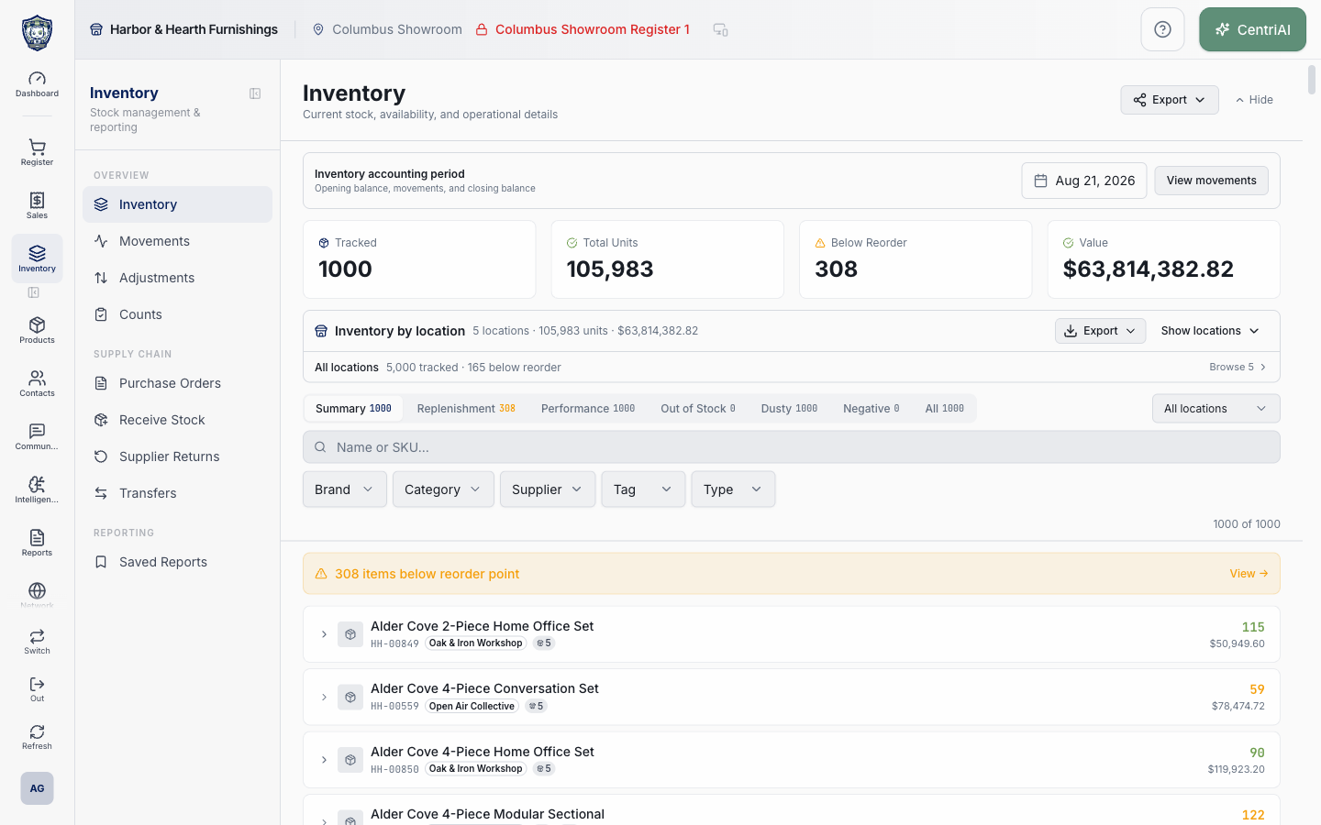The width and height of the screenshot is (1321, 825).
Task: Select the Out of Stock tab
Action: pos(698,409)
